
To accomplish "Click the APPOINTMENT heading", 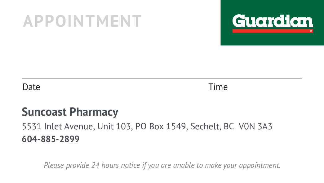I will click(82, 21).
